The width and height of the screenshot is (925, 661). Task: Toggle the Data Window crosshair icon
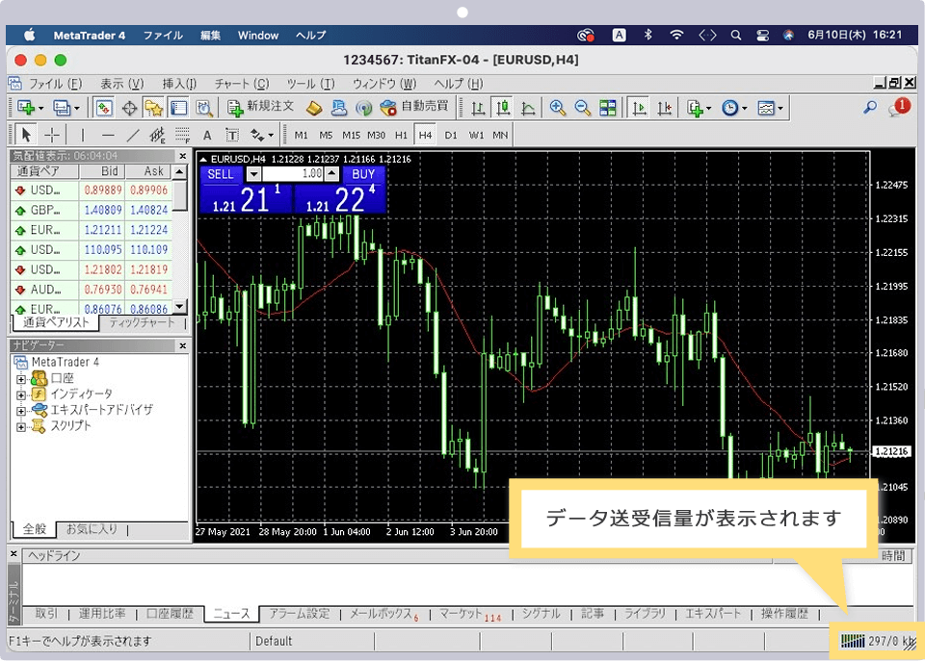tap(129, 108)
